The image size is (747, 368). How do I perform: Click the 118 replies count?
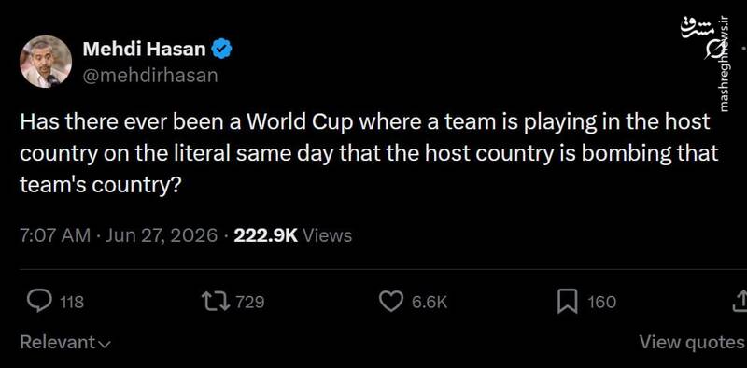click(72, 303)
